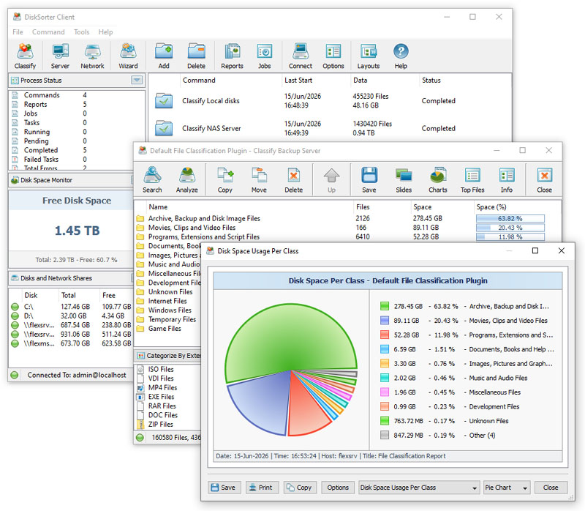
Task: Click the Move toolbar icon
Action: click(x=259, y=180)
